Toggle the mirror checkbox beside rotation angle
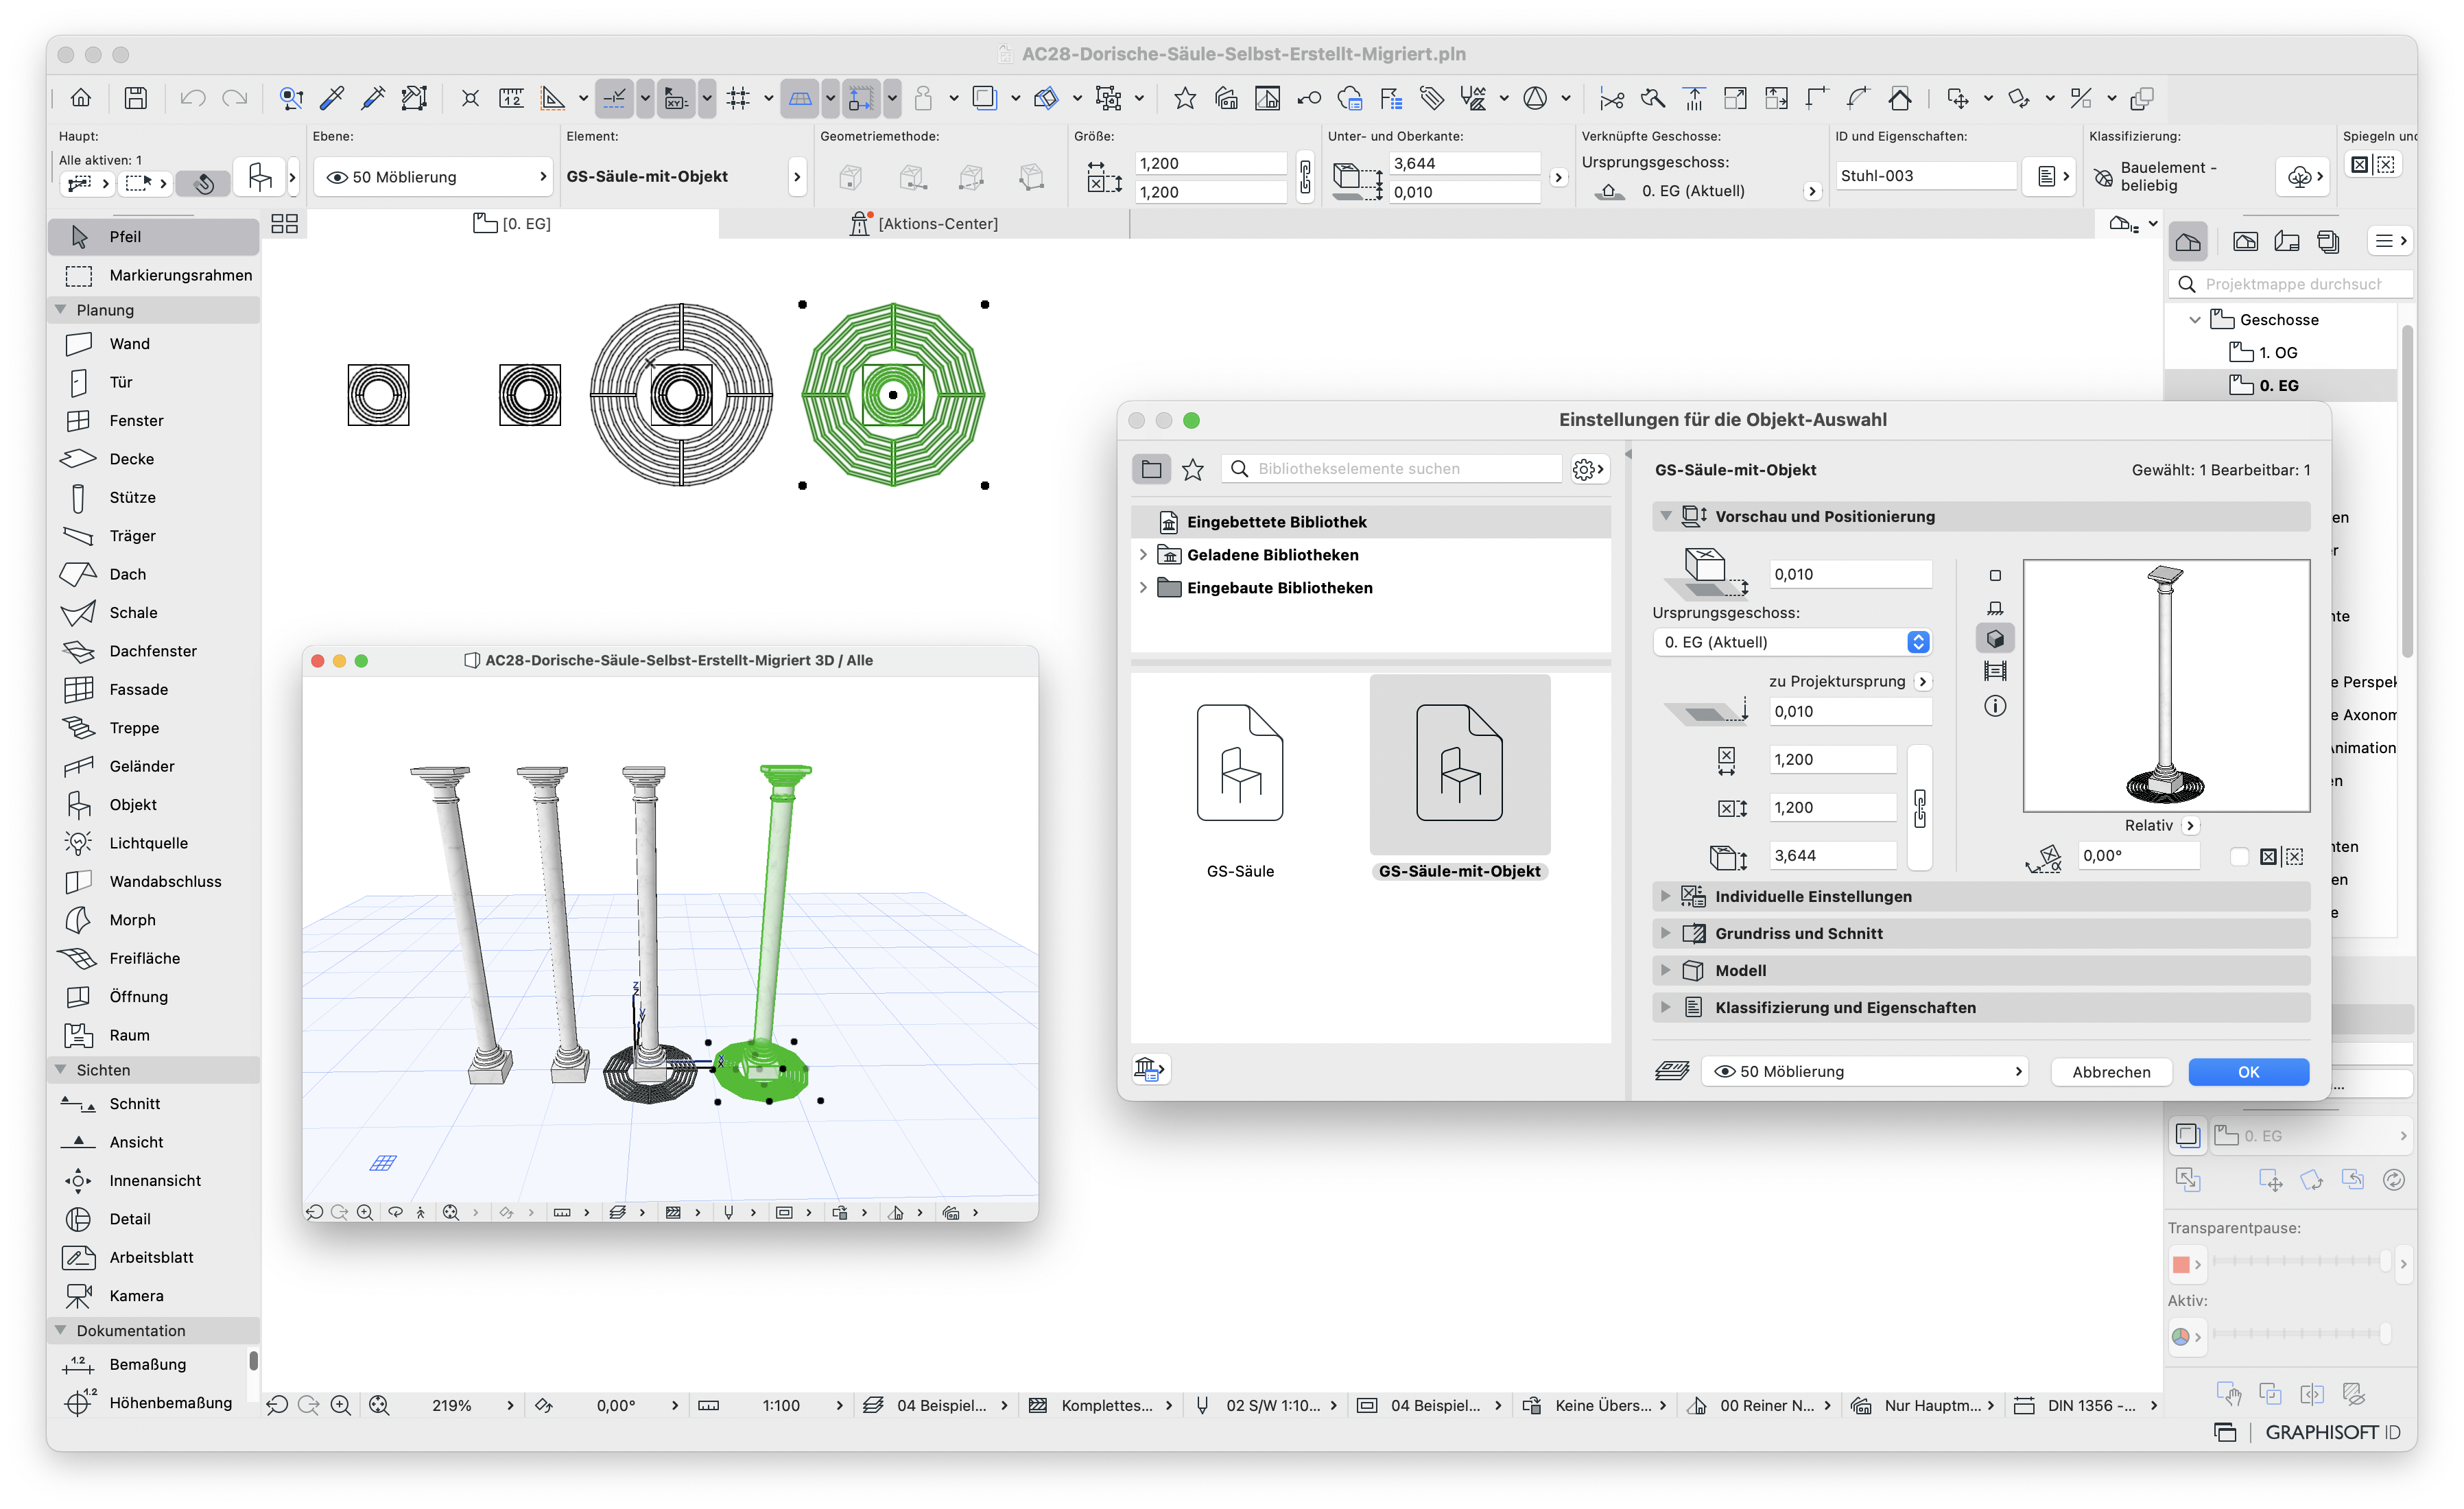Image resolution: width=2464 pixels, height=1509 pixels. [2240, 857]
